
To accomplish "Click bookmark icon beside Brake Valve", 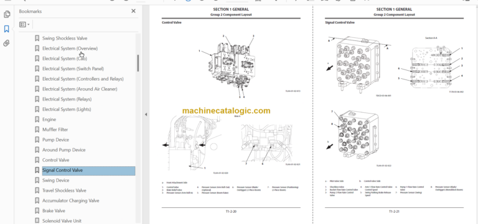I will click(x=37, y=210).
